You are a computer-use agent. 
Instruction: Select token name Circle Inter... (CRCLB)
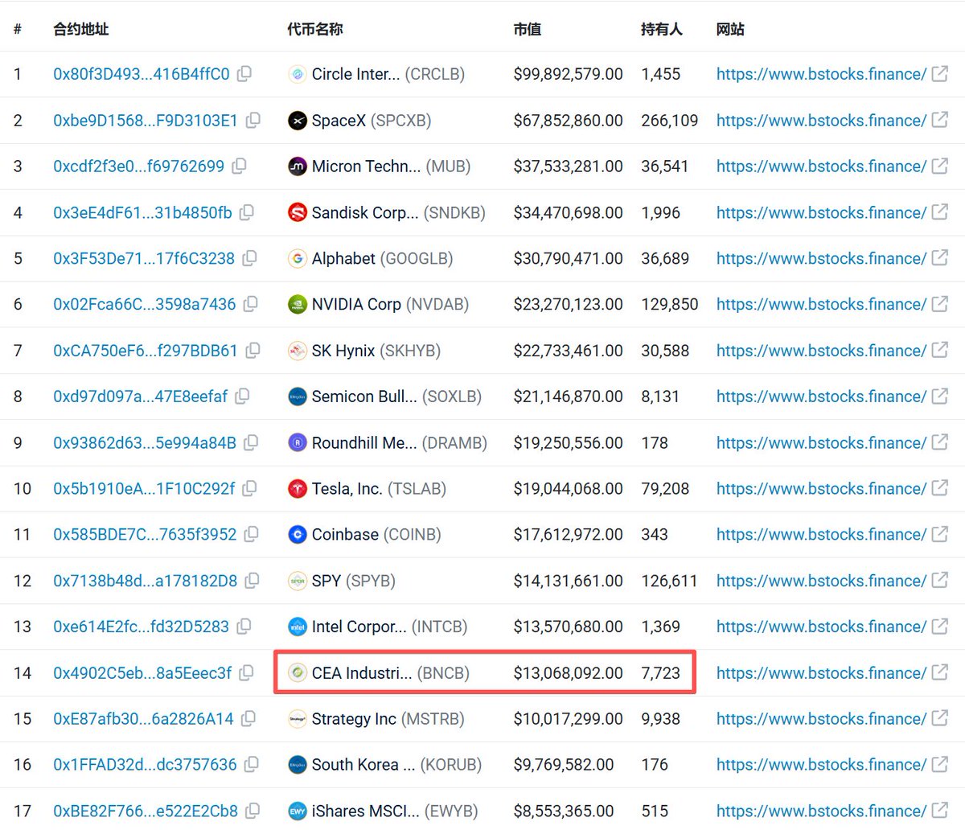point(388,74)
